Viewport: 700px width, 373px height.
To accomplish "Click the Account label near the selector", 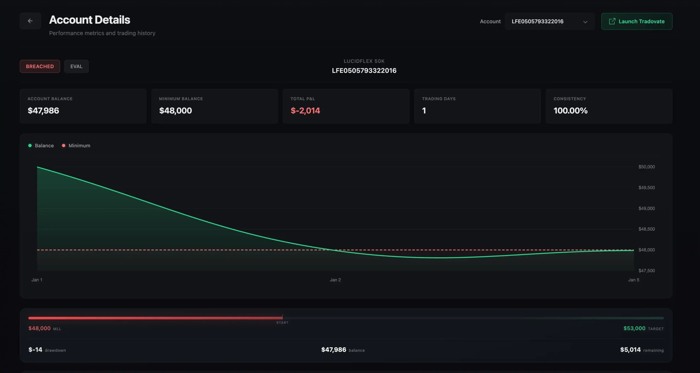I will (490, 21).
